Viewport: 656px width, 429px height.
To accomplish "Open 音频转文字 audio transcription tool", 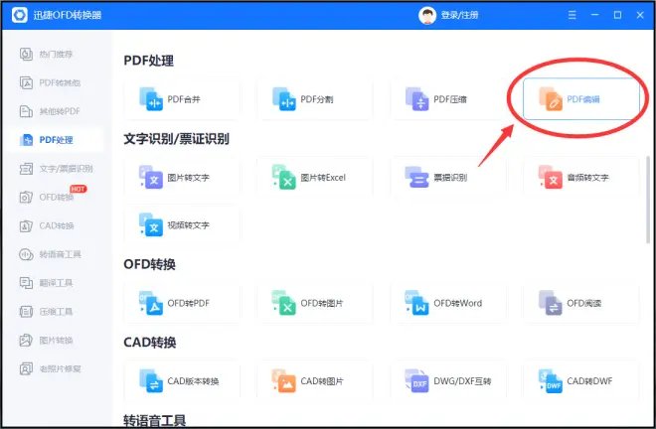I will tap(581, 178).
